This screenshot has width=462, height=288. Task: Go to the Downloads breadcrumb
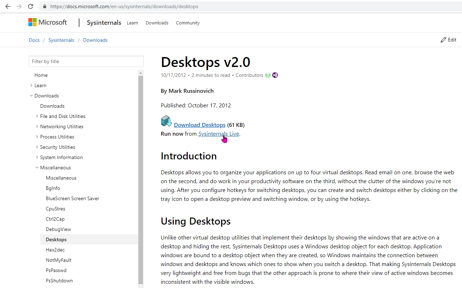[95, 40]
